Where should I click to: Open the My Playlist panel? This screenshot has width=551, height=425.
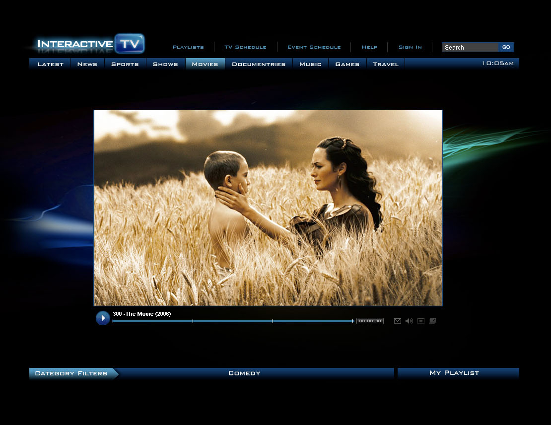[x=458, y=373]
